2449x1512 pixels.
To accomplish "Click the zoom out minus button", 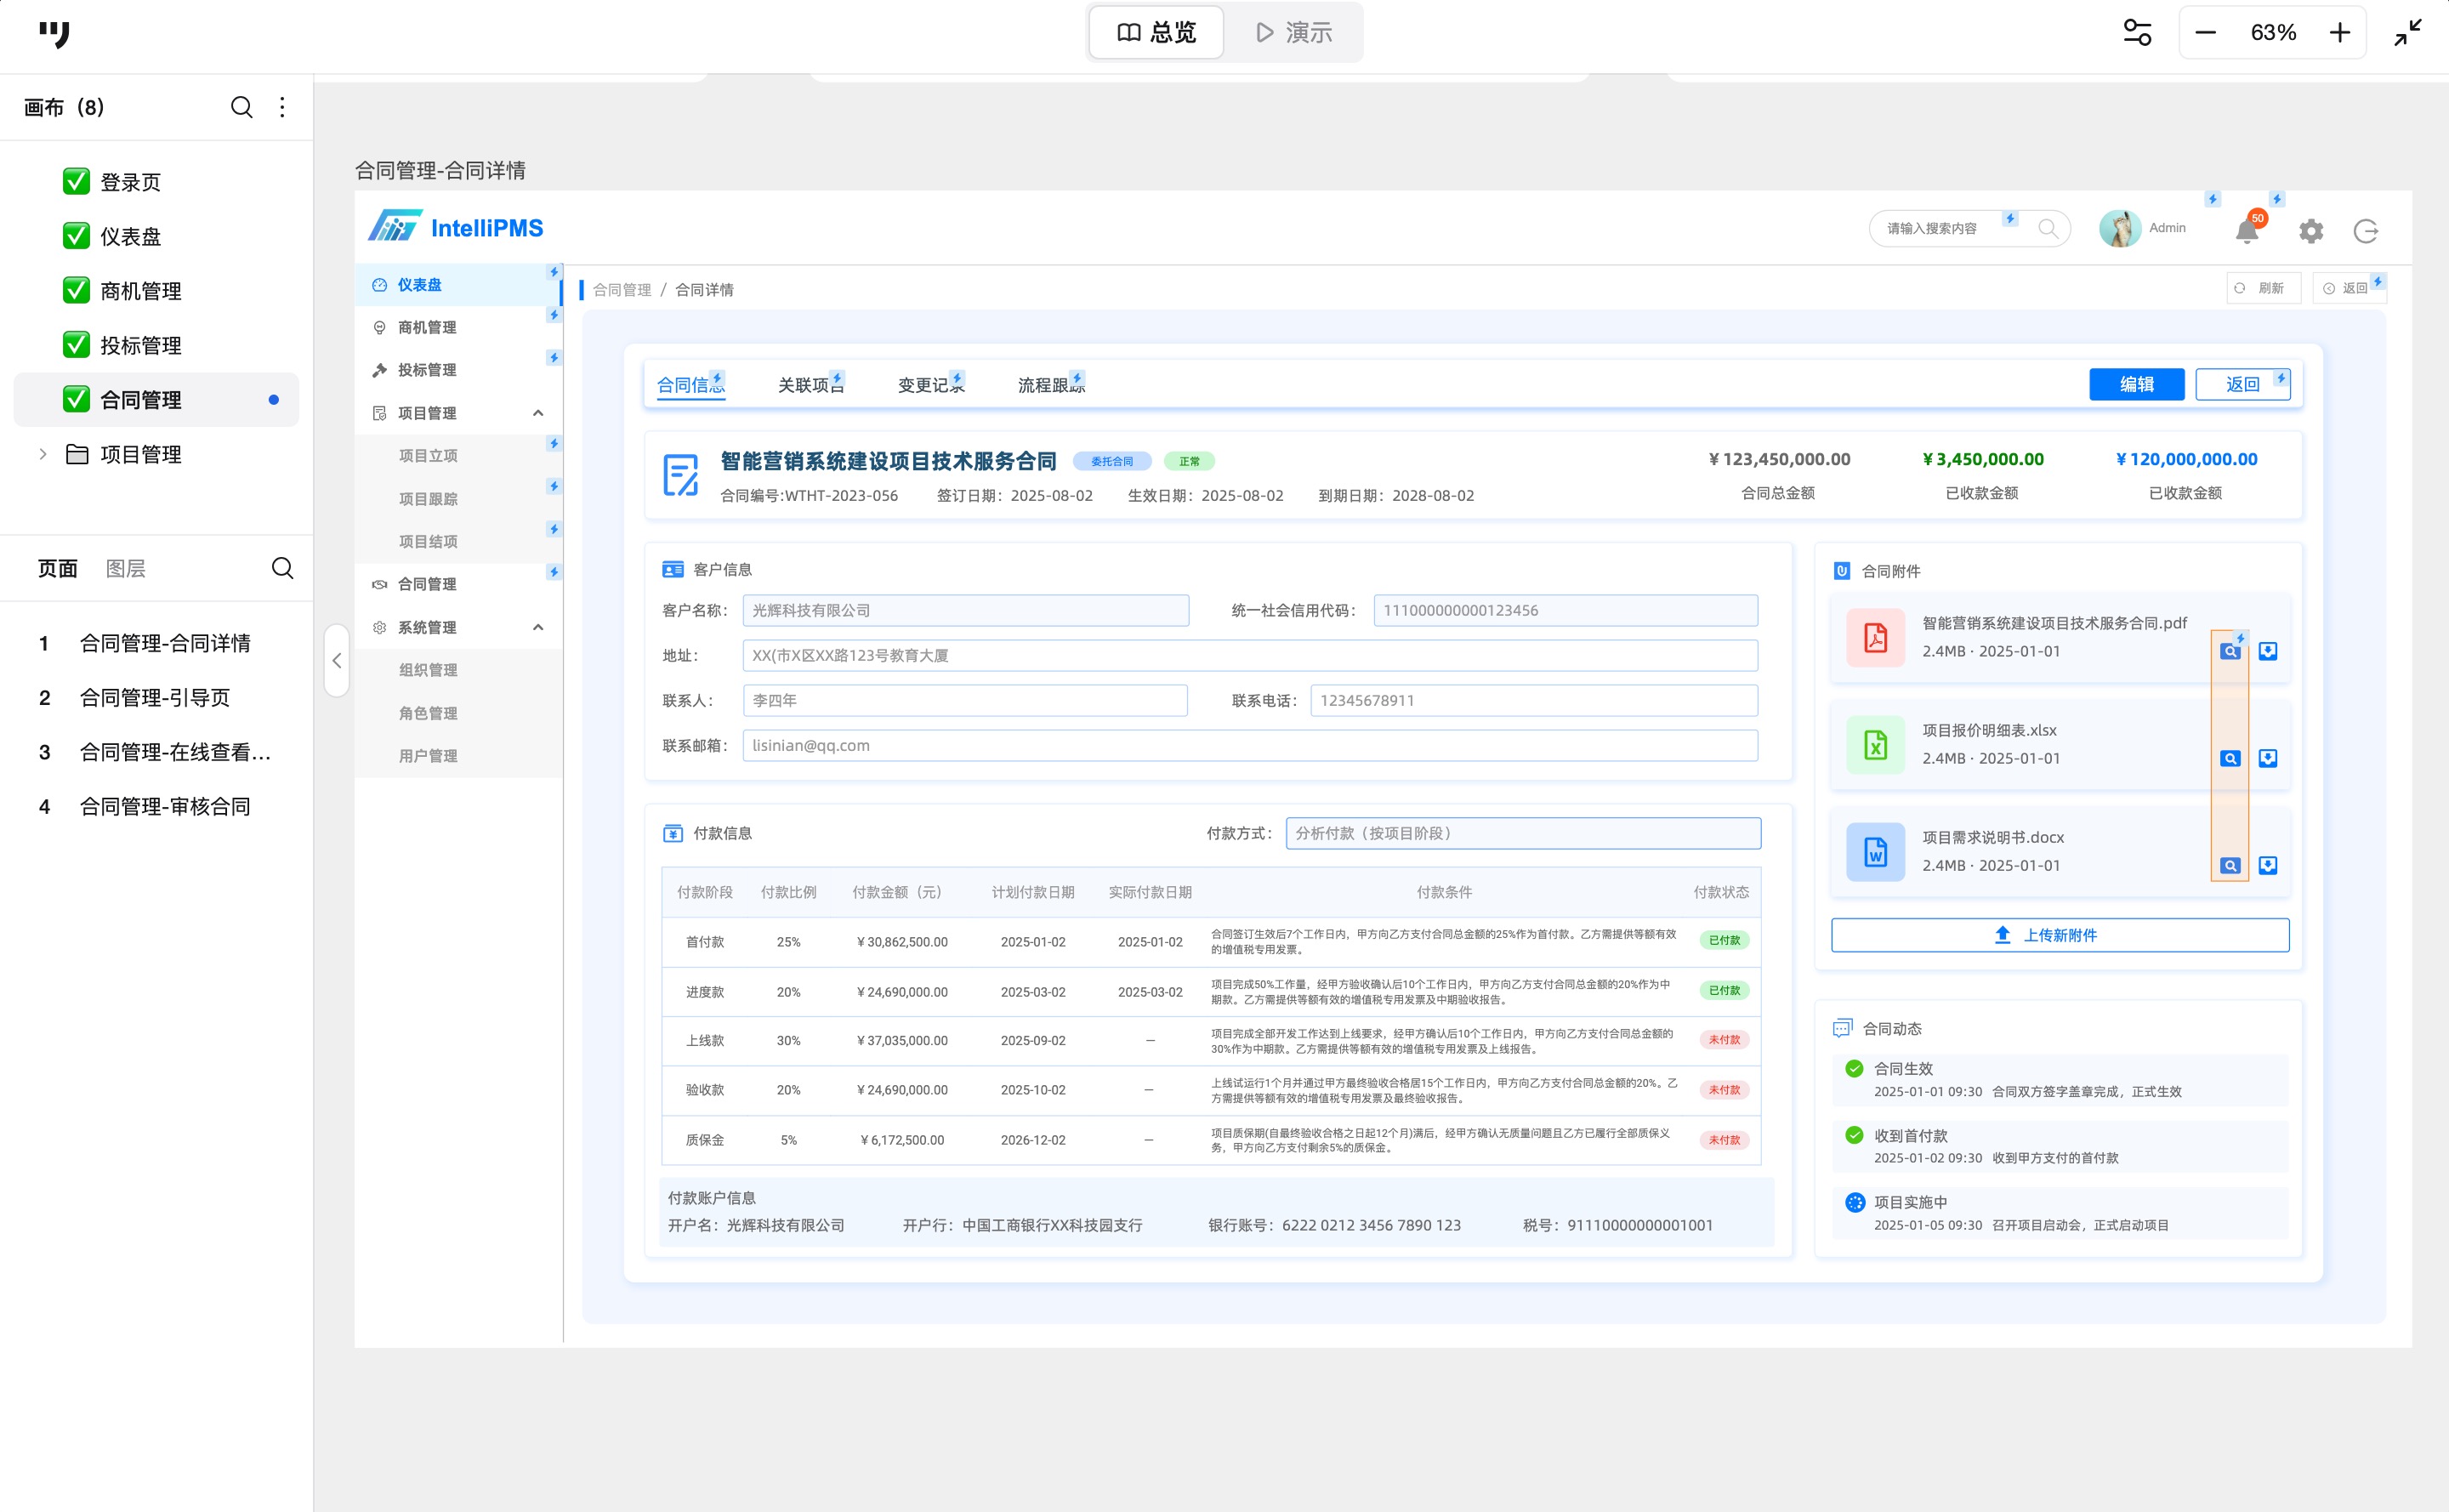I will point(2205,32).
